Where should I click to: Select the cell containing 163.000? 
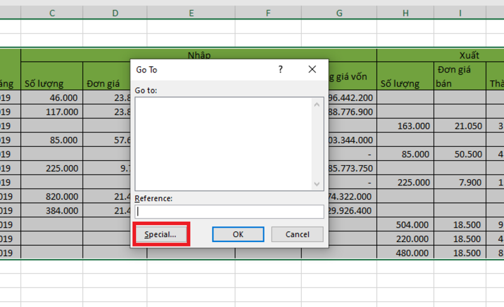coord(405,125)
